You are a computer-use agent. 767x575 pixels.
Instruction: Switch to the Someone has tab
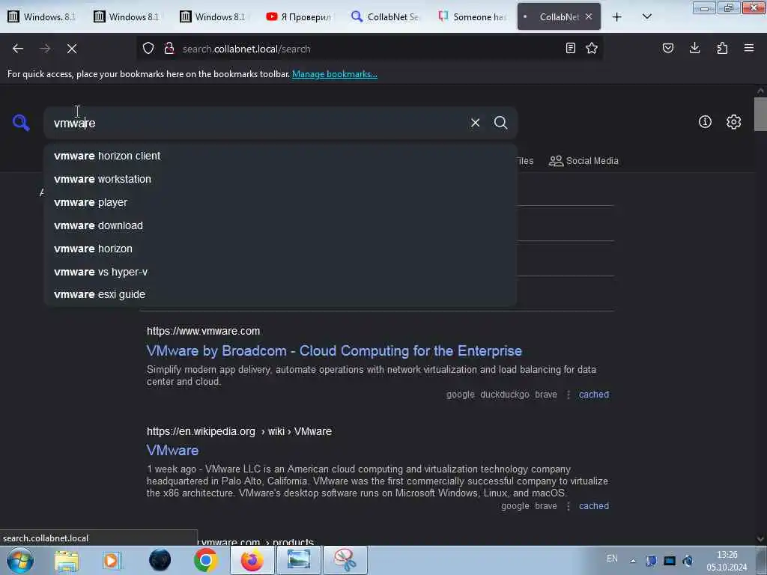pyautogui.click(x=472, y=16)
